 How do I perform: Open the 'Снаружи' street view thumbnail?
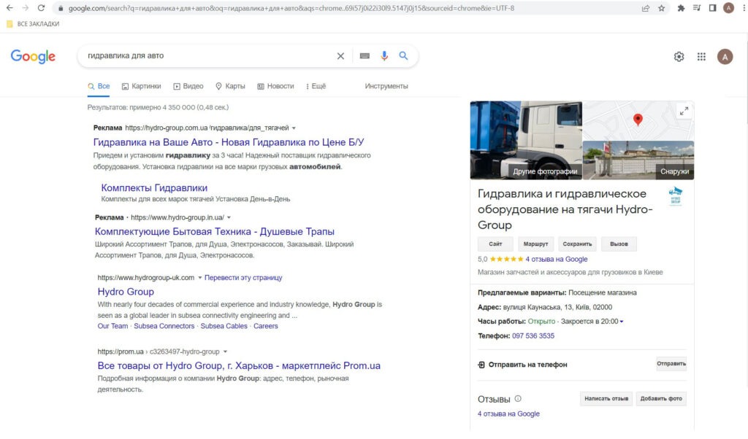[638, 160]
